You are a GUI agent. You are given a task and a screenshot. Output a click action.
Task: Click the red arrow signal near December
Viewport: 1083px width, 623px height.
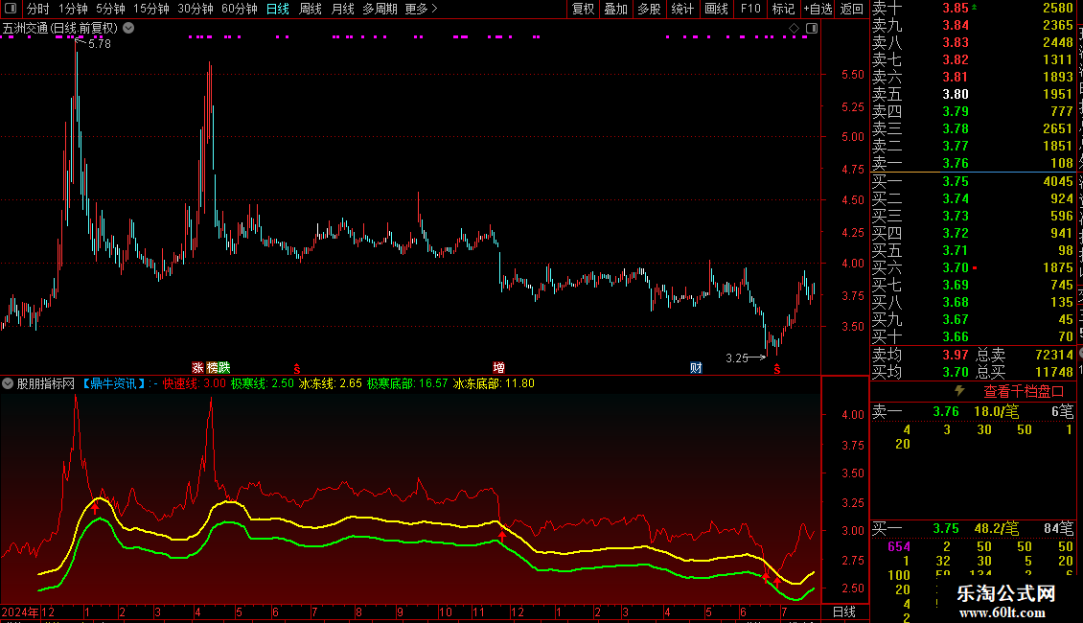[502, 535]
